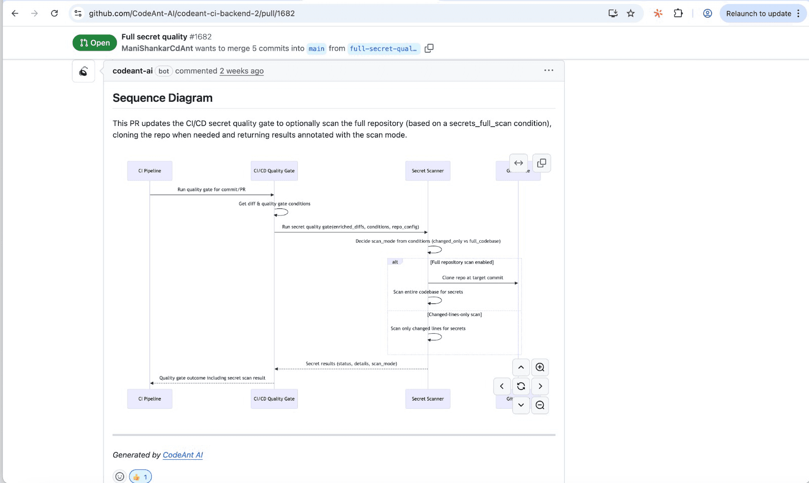
Task: Copy the full-secret-qual branch name
Action: click(x=429, y=48)
